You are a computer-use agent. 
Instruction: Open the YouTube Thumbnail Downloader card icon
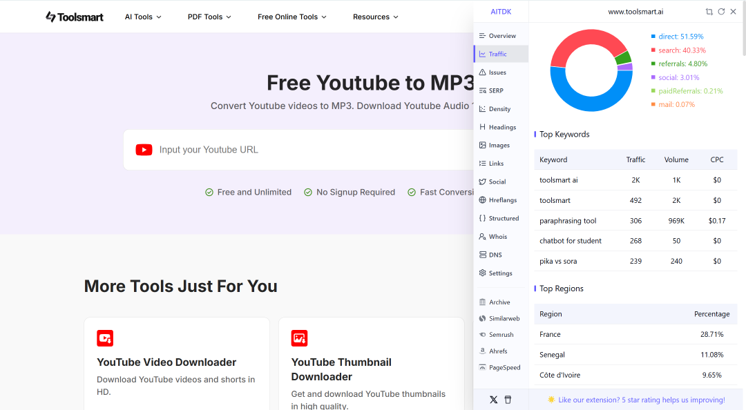click(x=299, y=338)
